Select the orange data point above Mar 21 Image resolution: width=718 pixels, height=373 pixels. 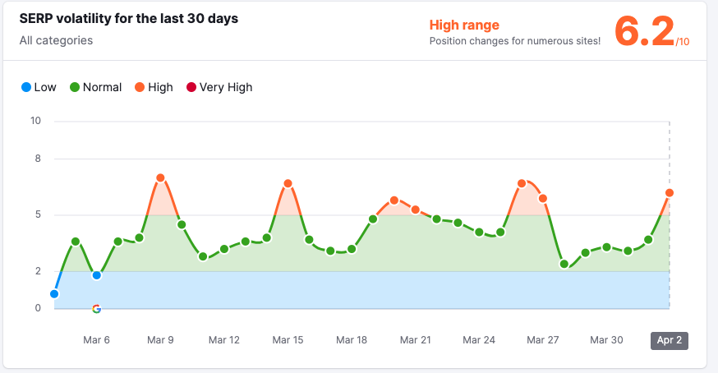[416, 210]
